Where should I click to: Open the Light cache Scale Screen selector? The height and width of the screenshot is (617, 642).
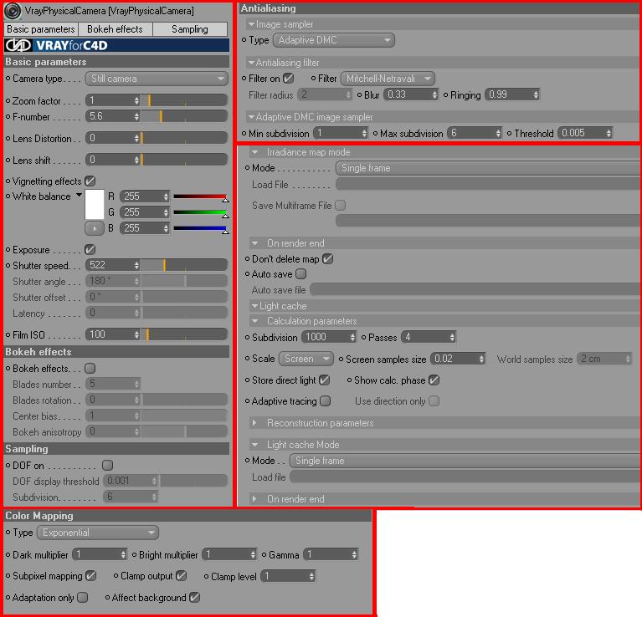pos(306,359)
